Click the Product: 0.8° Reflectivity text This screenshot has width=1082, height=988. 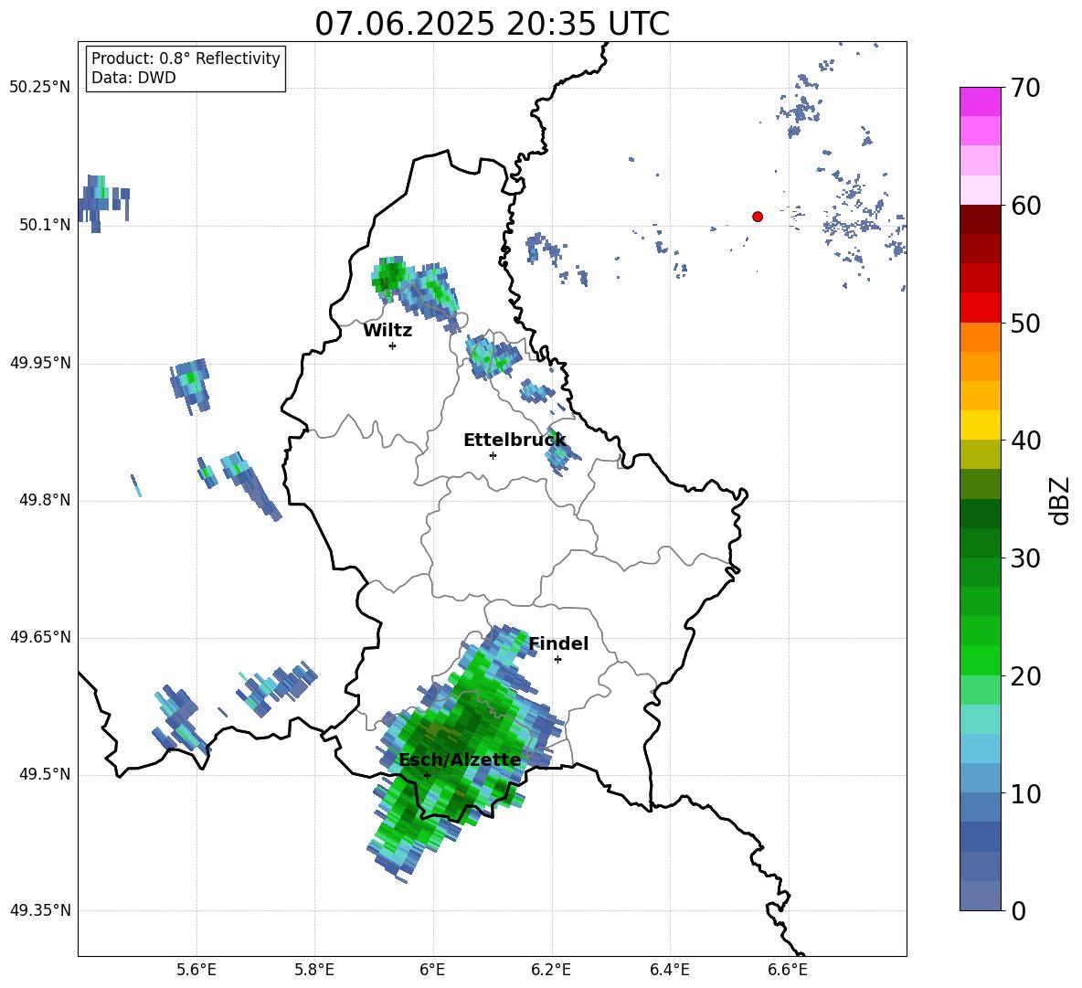(x=186, y=58)
